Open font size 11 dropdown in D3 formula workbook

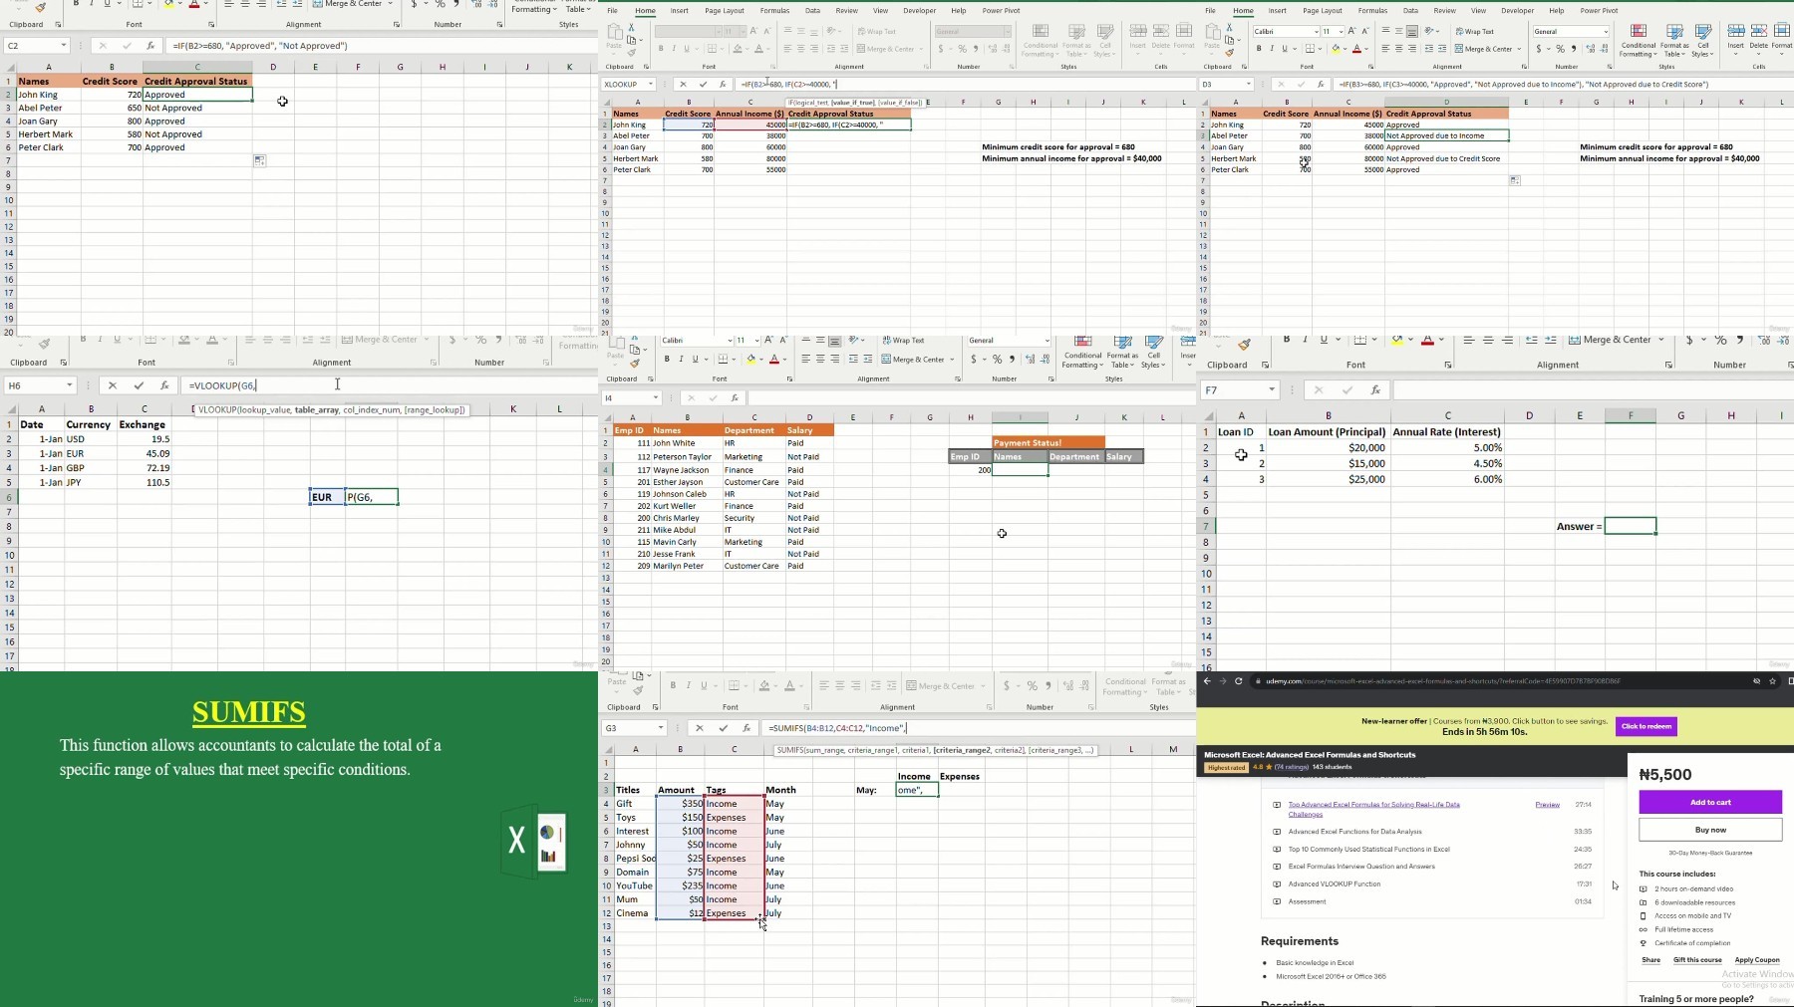point(1342,32)
